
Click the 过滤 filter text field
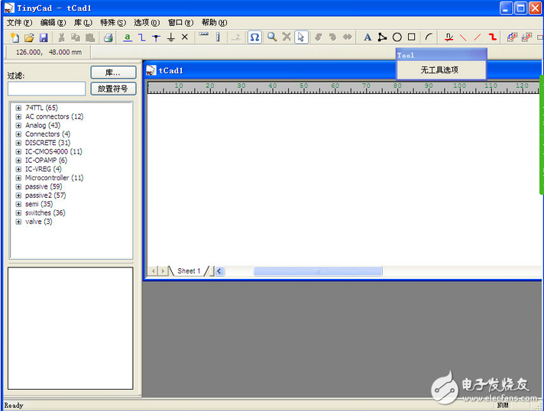coord(46,89)
